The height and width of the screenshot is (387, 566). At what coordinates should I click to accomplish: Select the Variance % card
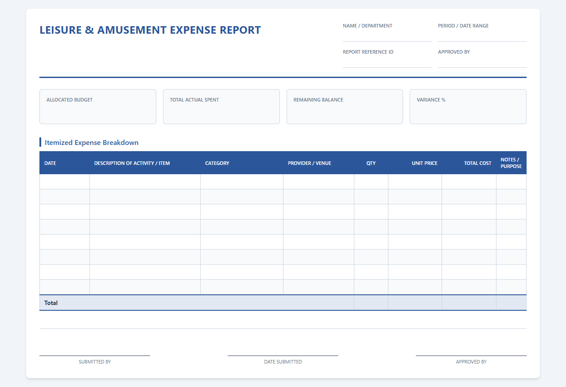[x=468, y=107]
